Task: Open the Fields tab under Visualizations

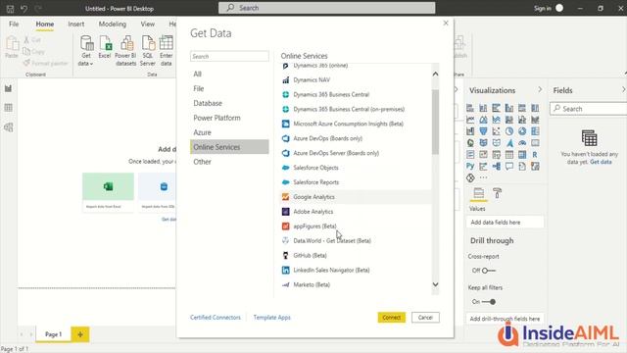Action: point(479,194)
